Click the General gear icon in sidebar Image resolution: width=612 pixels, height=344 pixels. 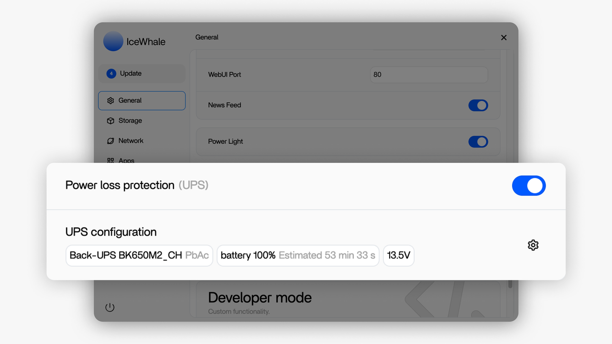point(110,101)
